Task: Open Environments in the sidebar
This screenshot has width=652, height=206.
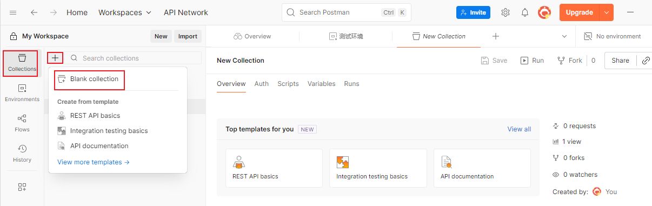Action: (x=22, y=93)
